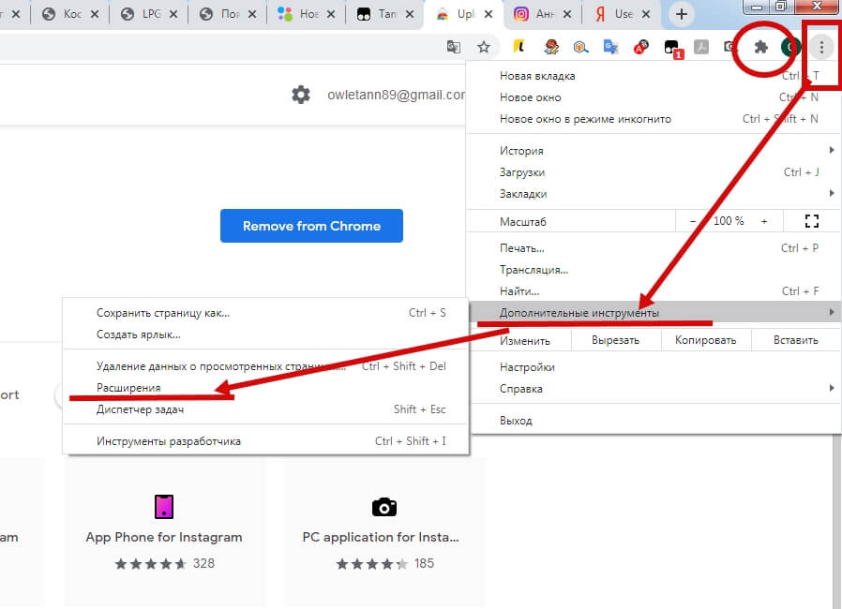The width and height of the screenshot is (842, 609).
Task: Open the orange-haired character extension icon
Action: click(x=551, y=47)
